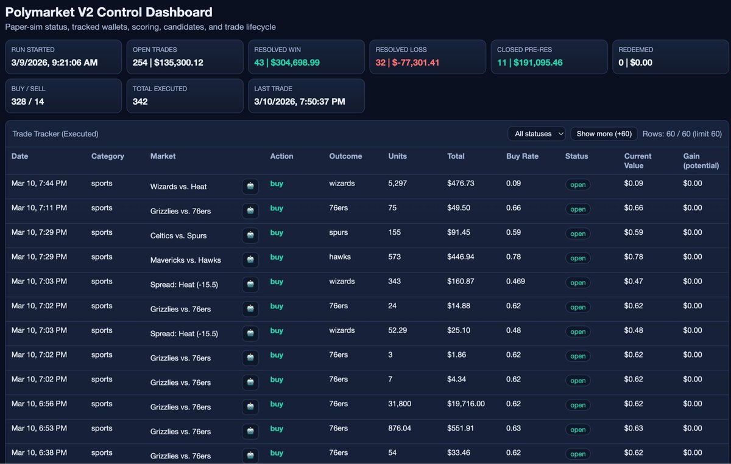Click the Outcome column header
Viewport: 731px width, 464px height.
coord(345,156)
